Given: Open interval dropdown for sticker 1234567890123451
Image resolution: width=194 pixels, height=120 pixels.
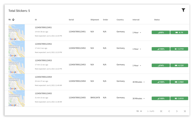Looking at the screenshot, I should (137, 32).
